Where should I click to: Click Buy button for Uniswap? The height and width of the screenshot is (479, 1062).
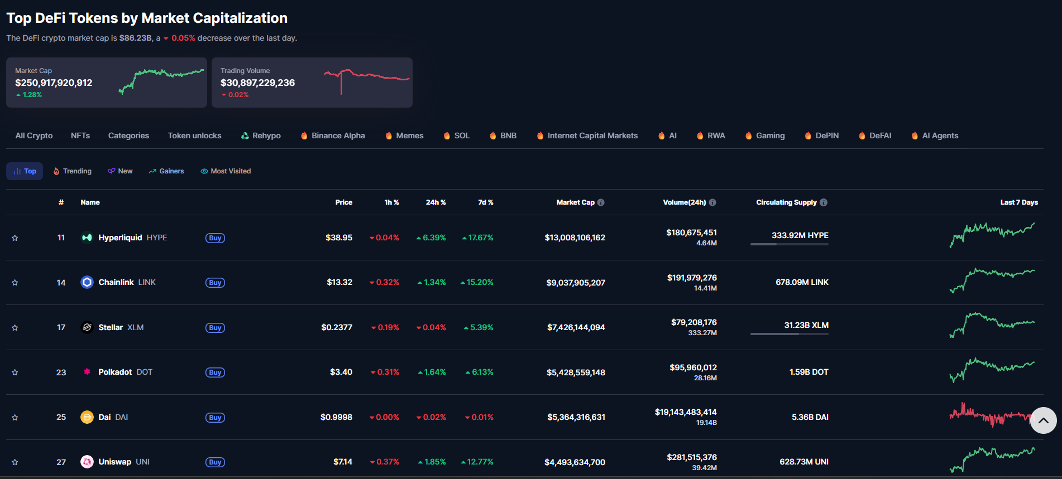tap(215, 462)
